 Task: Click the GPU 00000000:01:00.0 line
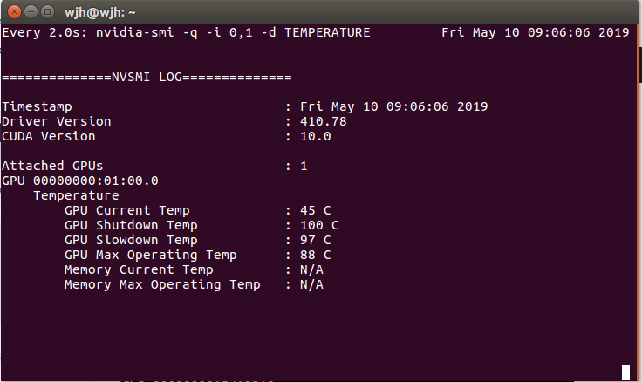pyautogui.click(x=80, y=181)
